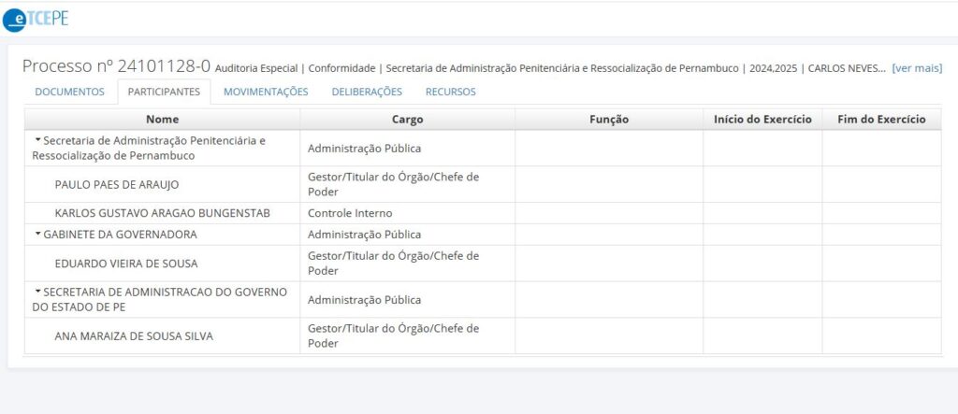This screenshot has width=958, height=414.
Task: Collapse GABINETE DA GOVERNADORA group
Action: click(x=37, y=234)
